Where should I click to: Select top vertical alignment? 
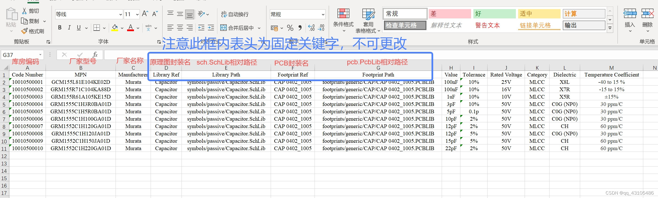point(170,14)
